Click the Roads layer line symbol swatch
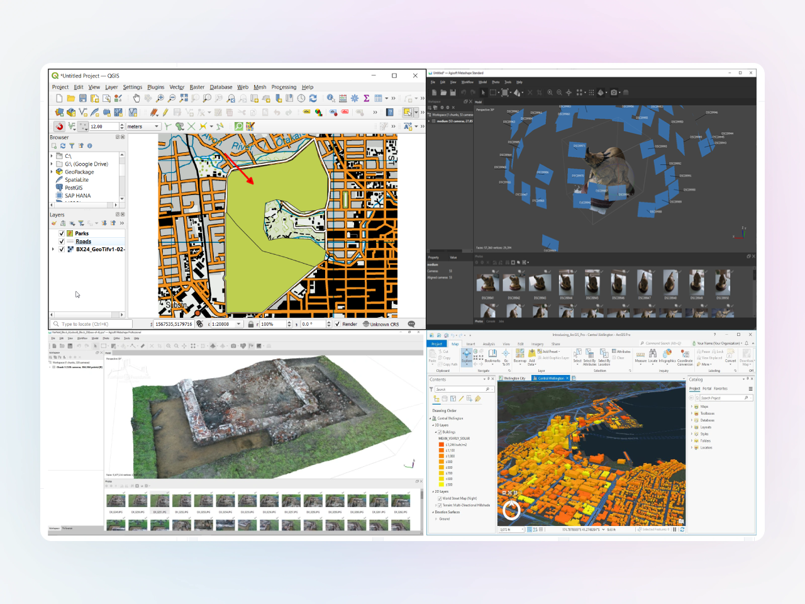 70,242
